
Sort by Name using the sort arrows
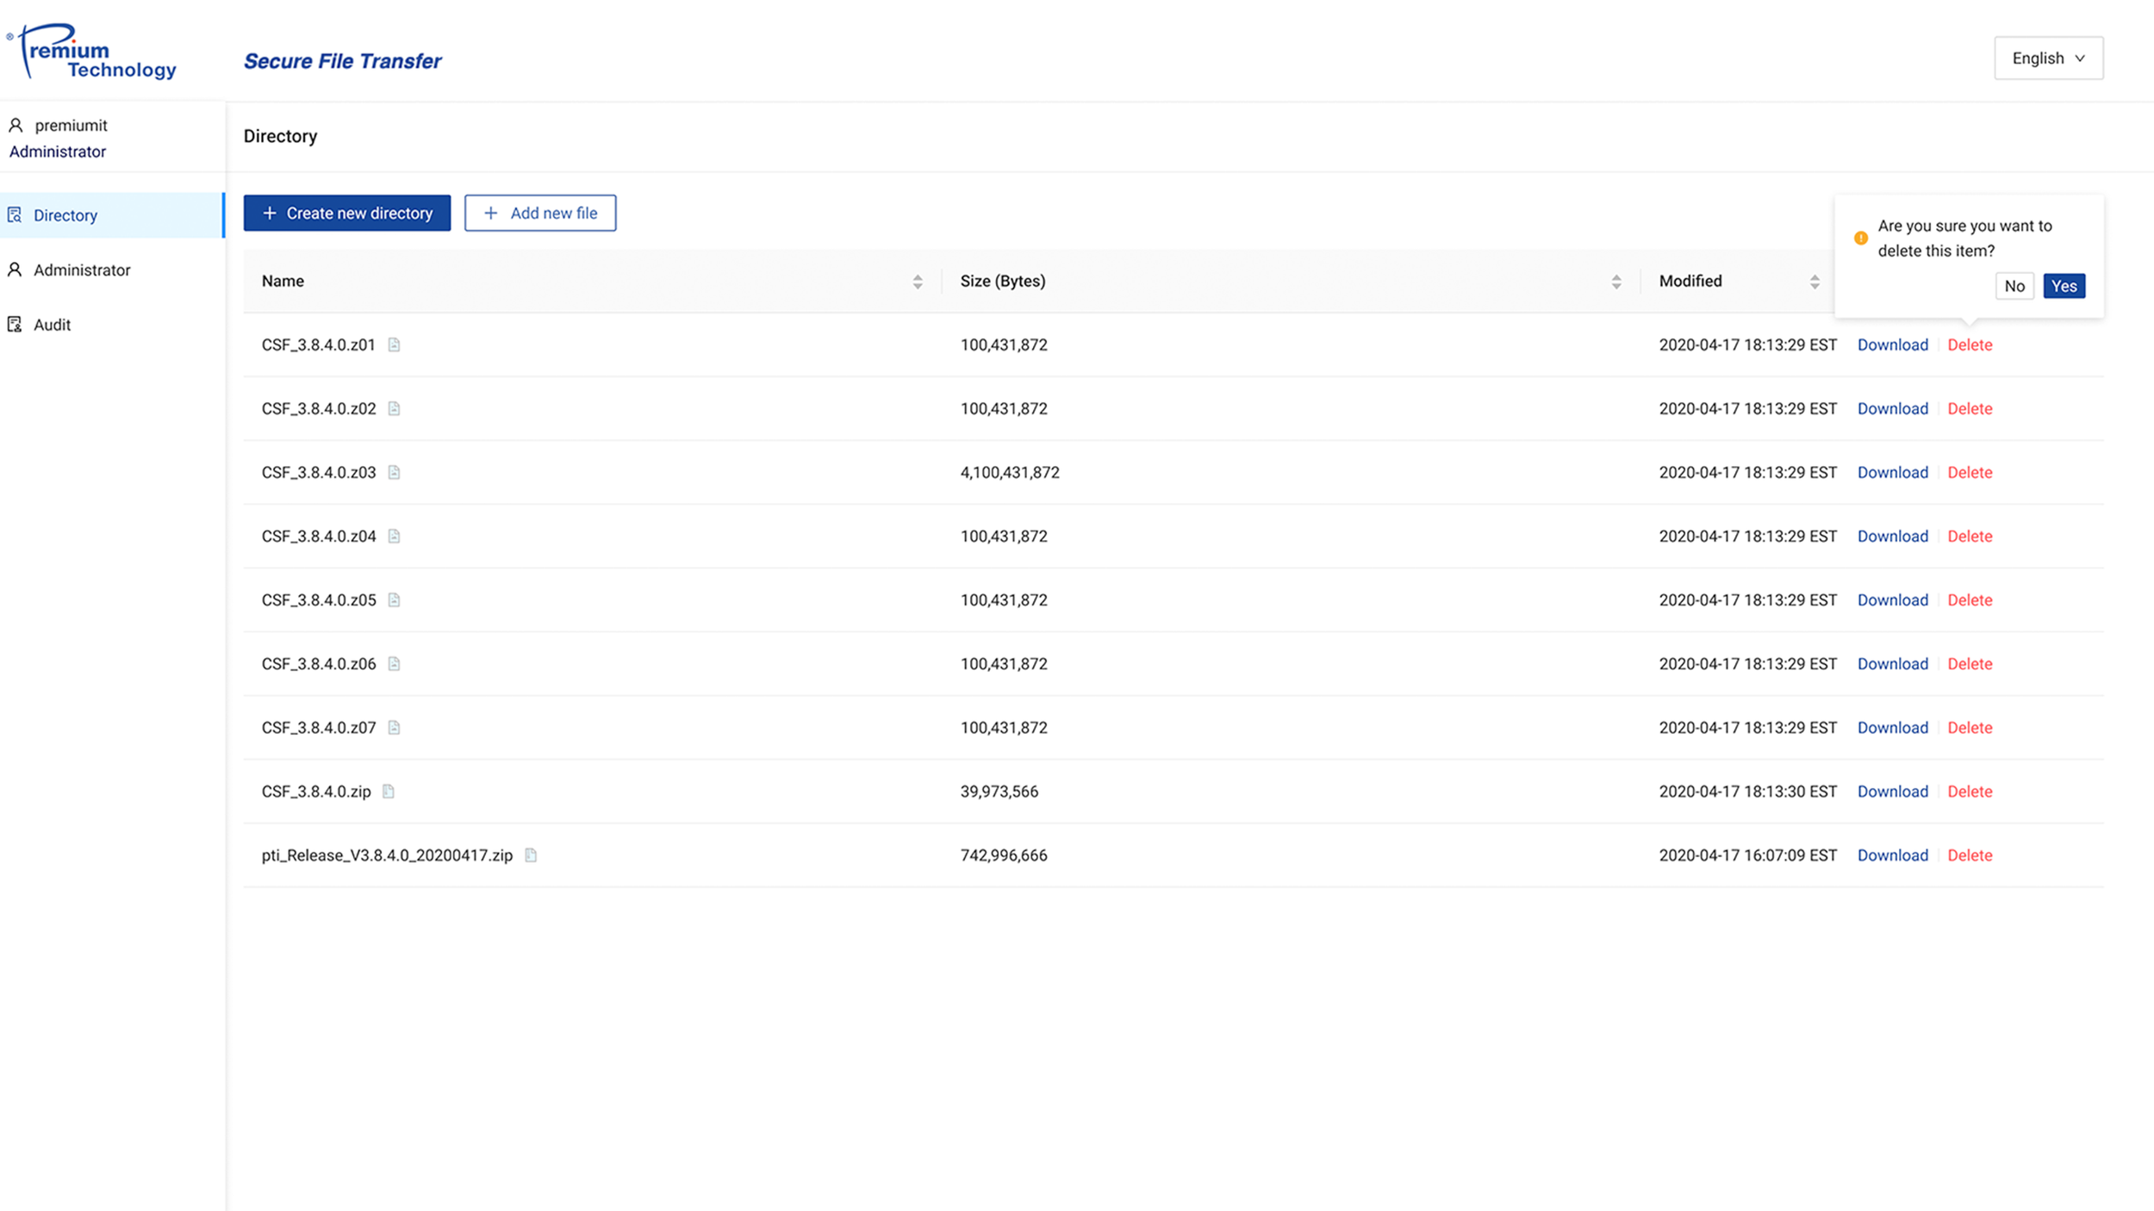(918, 282)
